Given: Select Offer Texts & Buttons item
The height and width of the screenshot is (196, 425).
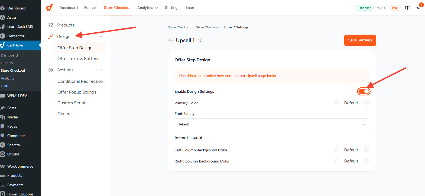Looking at the screenshot, I should coord(78,59).
